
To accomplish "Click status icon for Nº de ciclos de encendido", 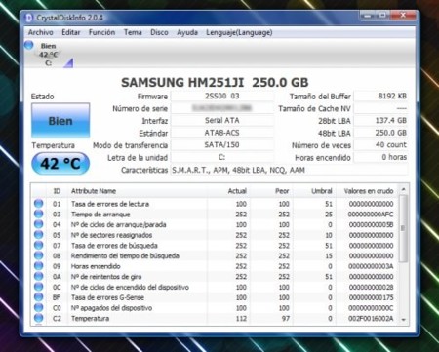I will 38,287.
